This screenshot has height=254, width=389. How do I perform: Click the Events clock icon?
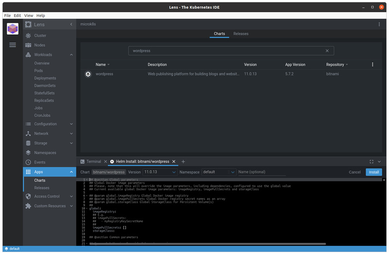[x=28, y=162]
